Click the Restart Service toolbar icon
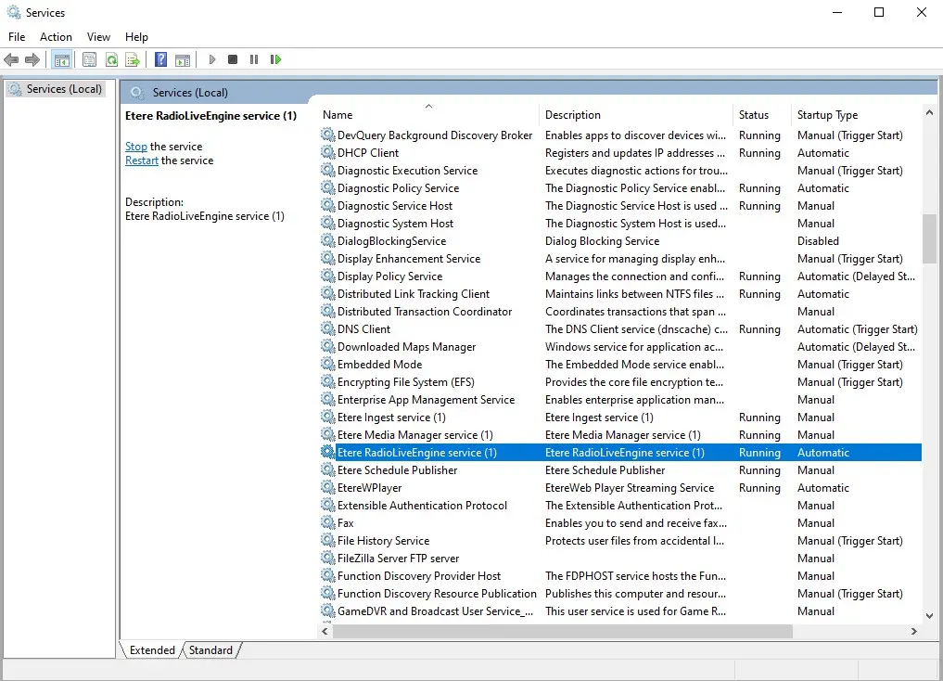Screen dimensions: 943x681 pyautogui.click(x=275, y=60)
